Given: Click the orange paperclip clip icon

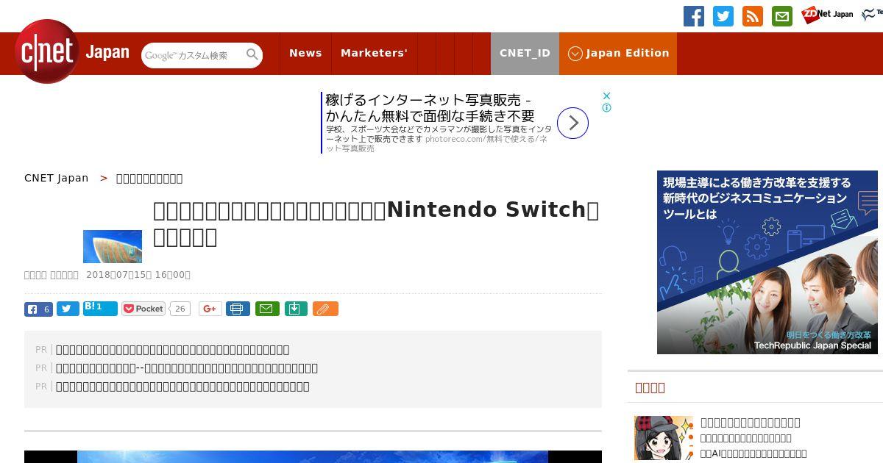Looking at the screenshot, I should (325, 309).
